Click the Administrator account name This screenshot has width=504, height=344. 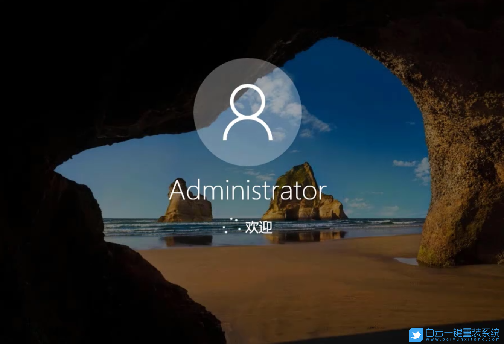point(247,191)
